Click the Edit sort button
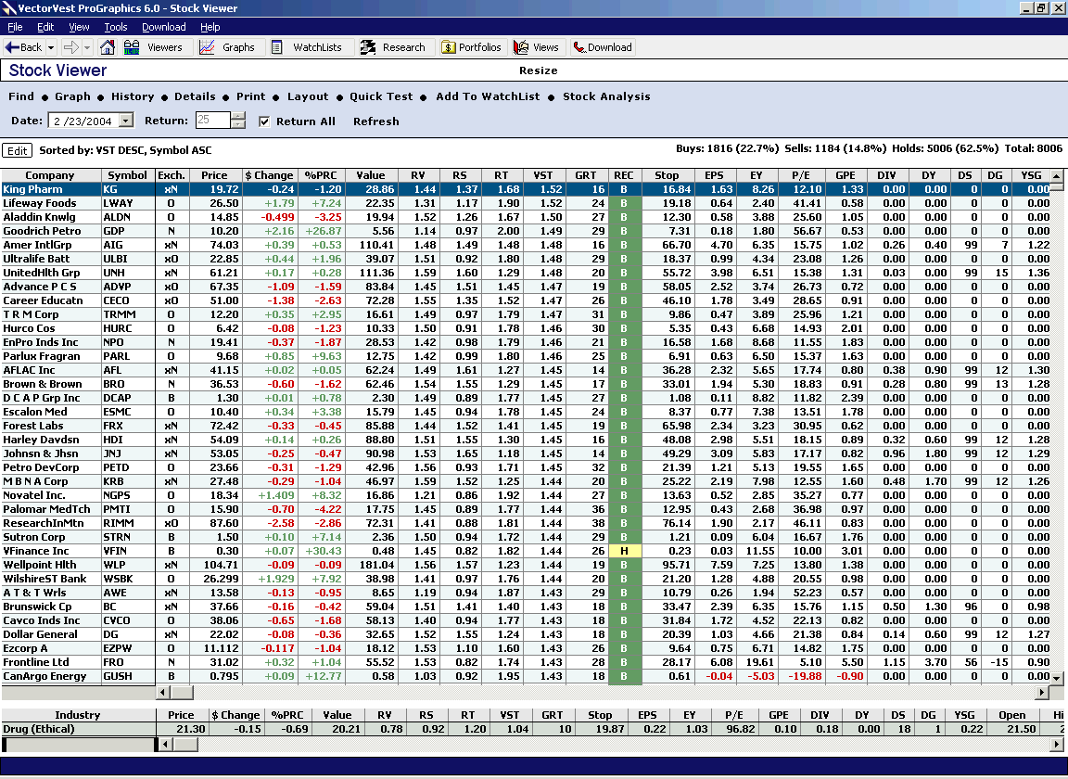The height and width of the screenshot is (779, 1068). pyautogui.click(x=17, y=150)
